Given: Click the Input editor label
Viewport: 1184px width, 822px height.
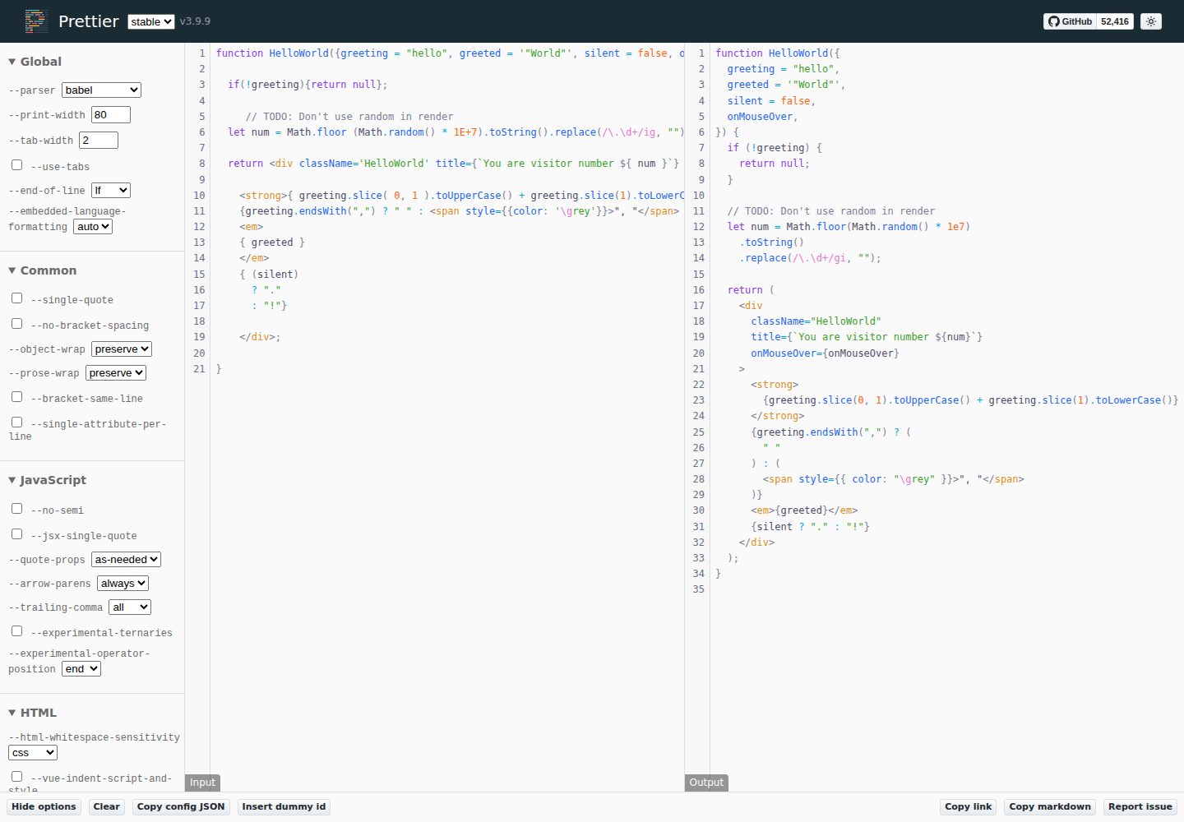Looking at the screenshot, I should 202,783.
